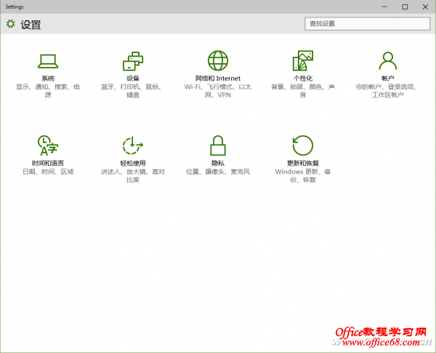Click description 讲述人、放大镜、高对比度

point(133,176)
